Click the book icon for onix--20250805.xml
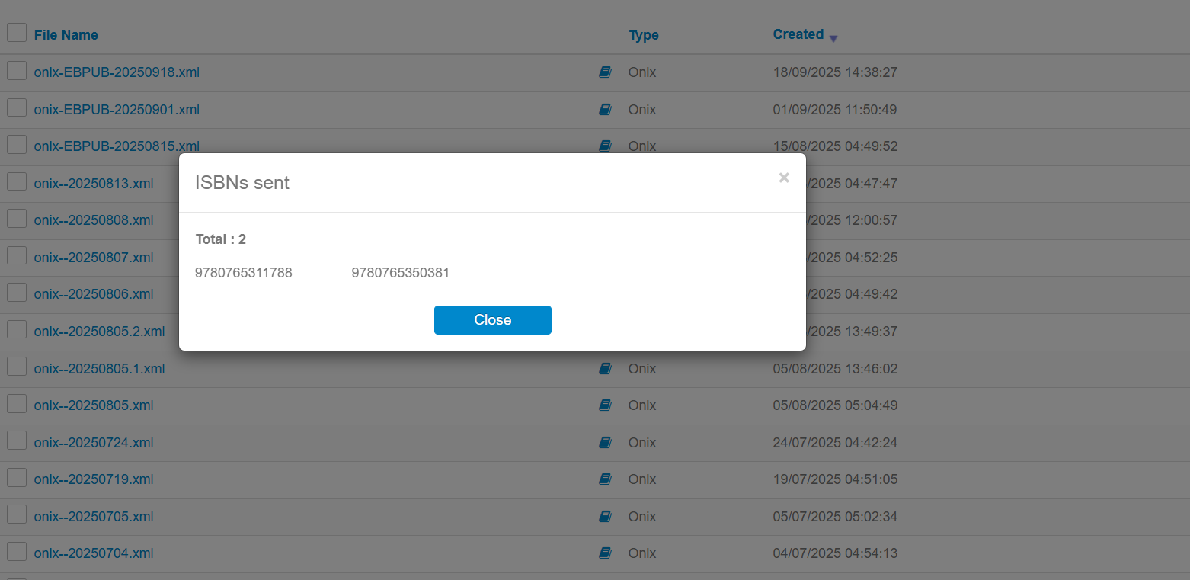 (x=605, y=405)
